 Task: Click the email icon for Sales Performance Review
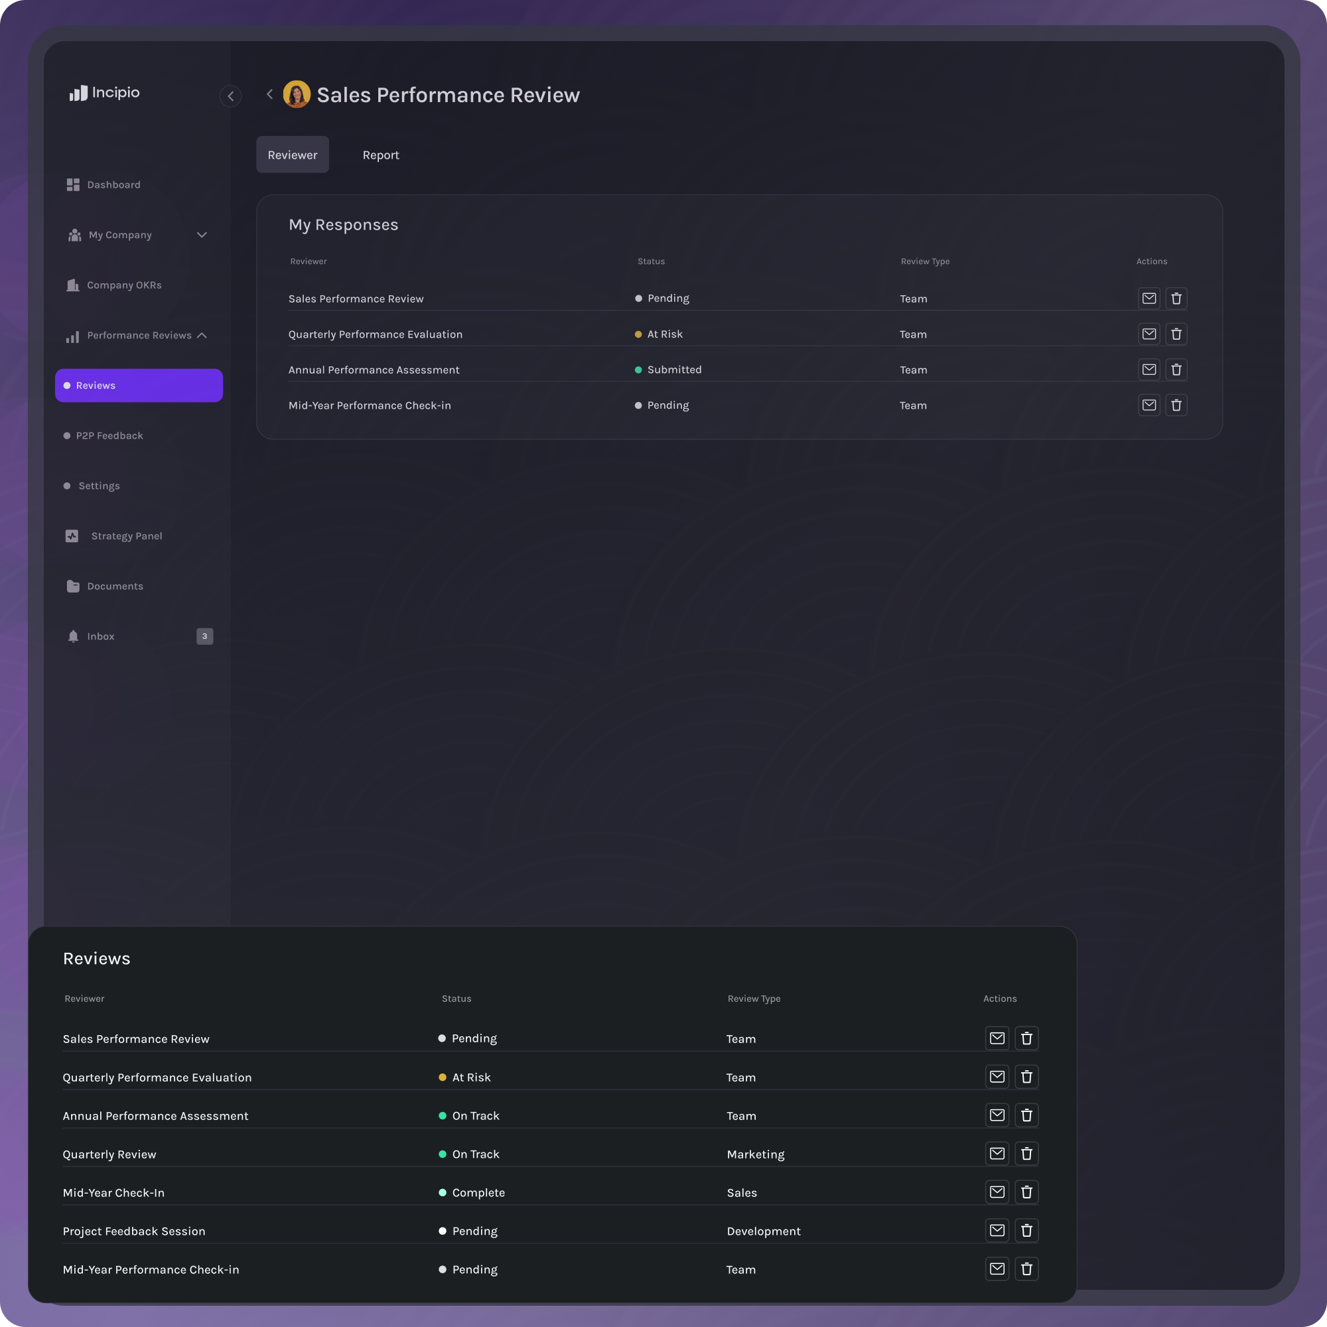coord(1149,298)
